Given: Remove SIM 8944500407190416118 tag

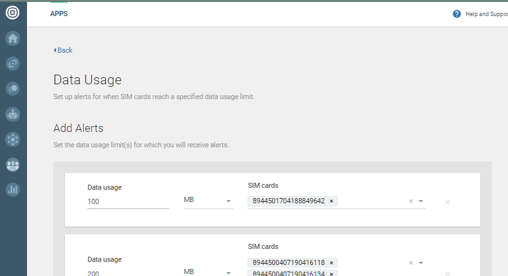Looking at the screenshot, I should 331,263.
